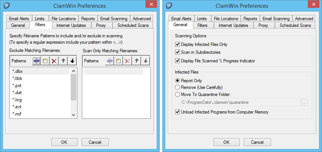
Task: Select Remove (Use Carefully) radio option
Action: (x=177, y=87)
